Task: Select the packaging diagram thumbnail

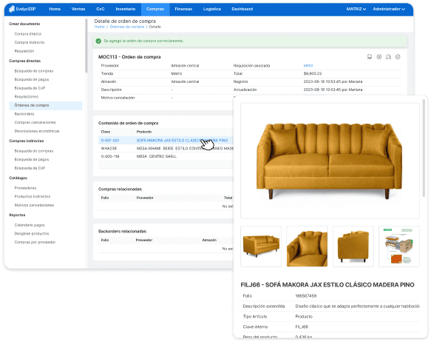Action: [399, 247]
